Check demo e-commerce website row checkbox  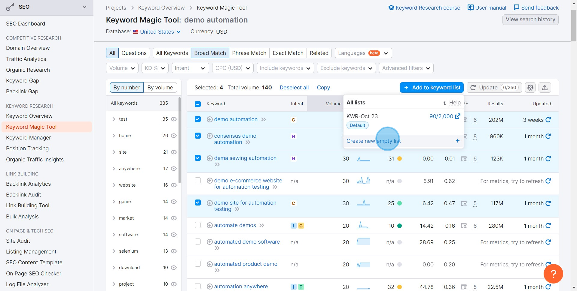(197, 180)
